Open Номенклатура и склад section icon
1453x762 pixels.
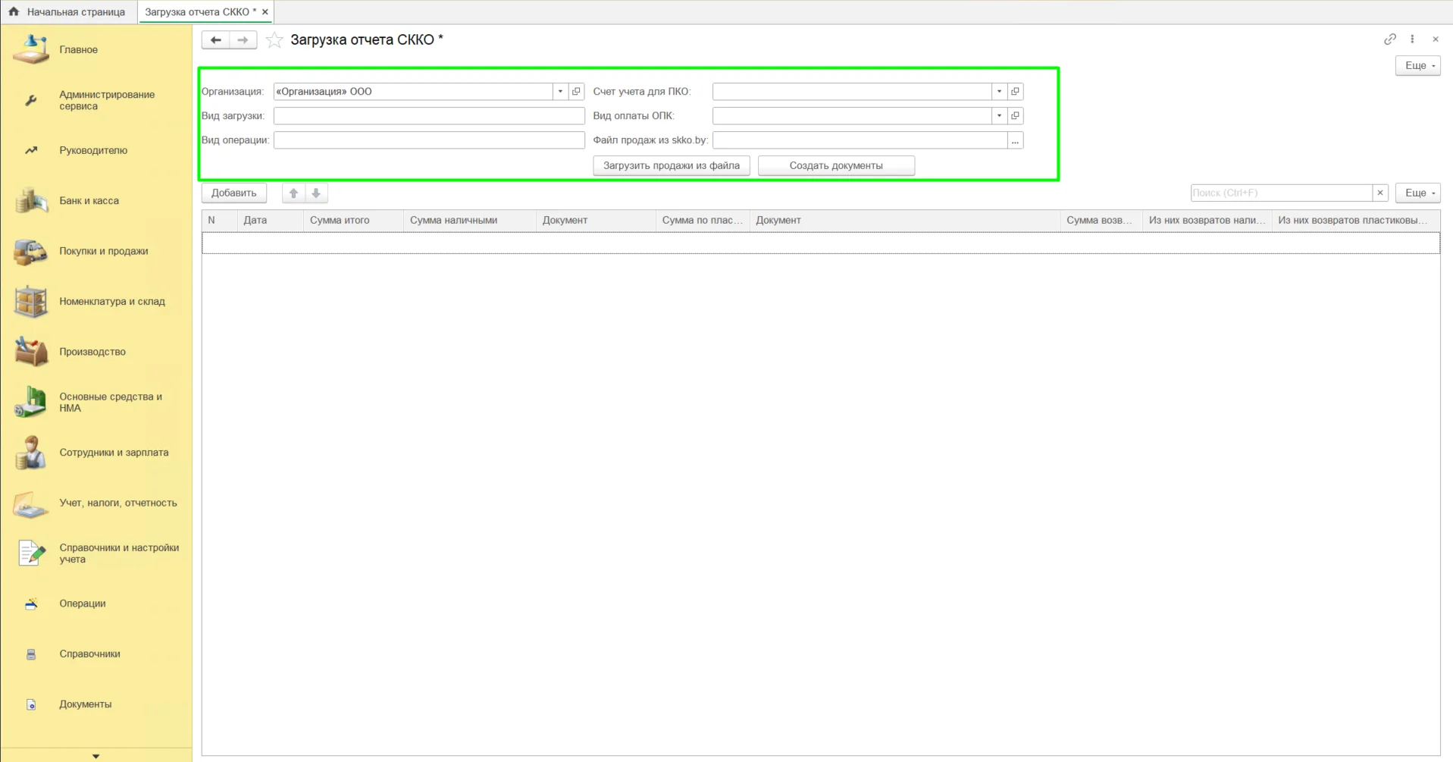point(31,301)
